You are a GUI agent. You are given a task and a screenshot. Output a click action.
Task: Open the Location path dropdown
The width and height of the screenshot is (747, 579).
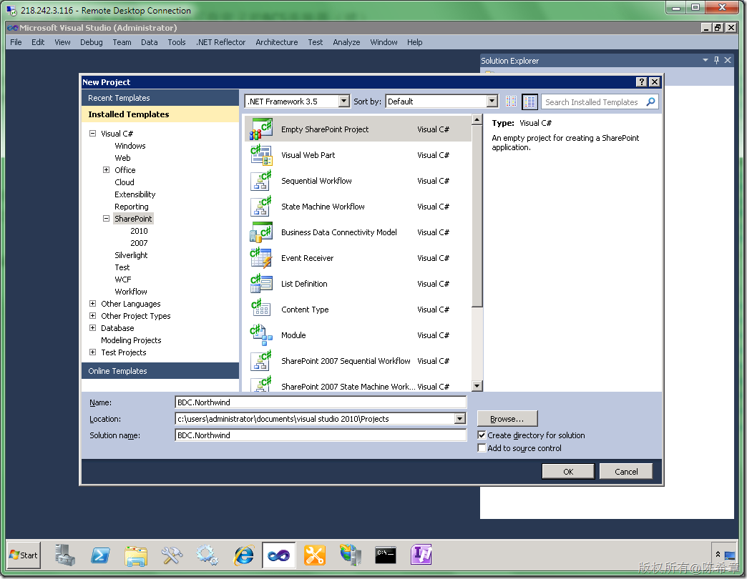459,419
